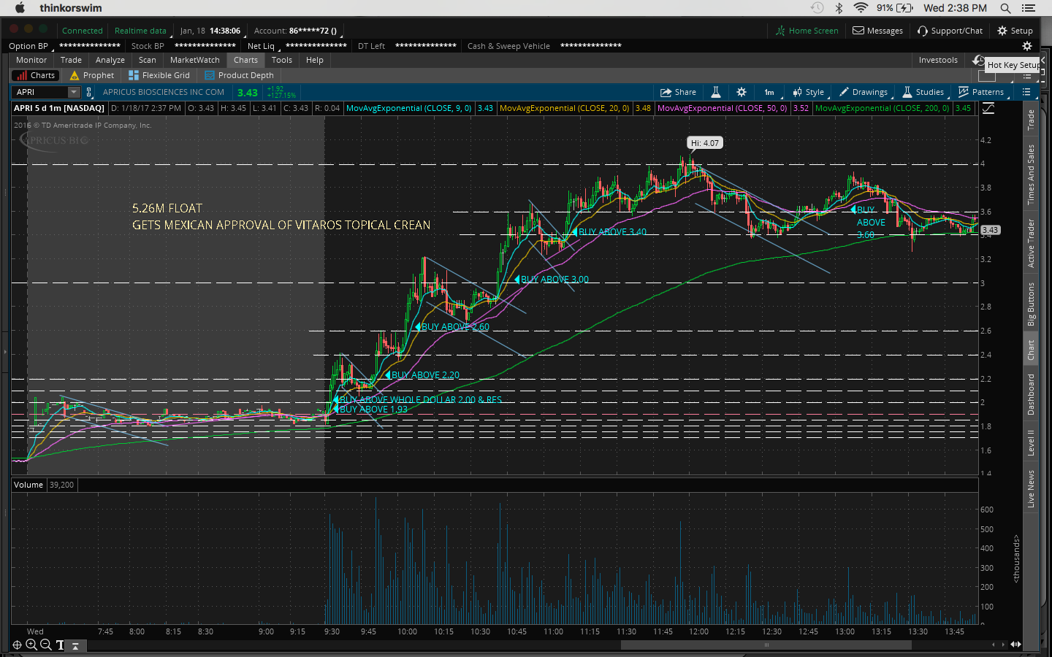Click the Share chart button
The image size is (1052, 657).
678,92
